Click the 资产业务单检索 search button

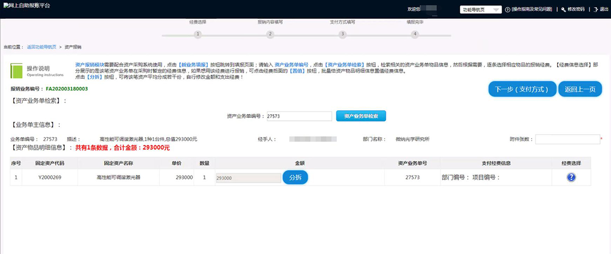[360, 116]
